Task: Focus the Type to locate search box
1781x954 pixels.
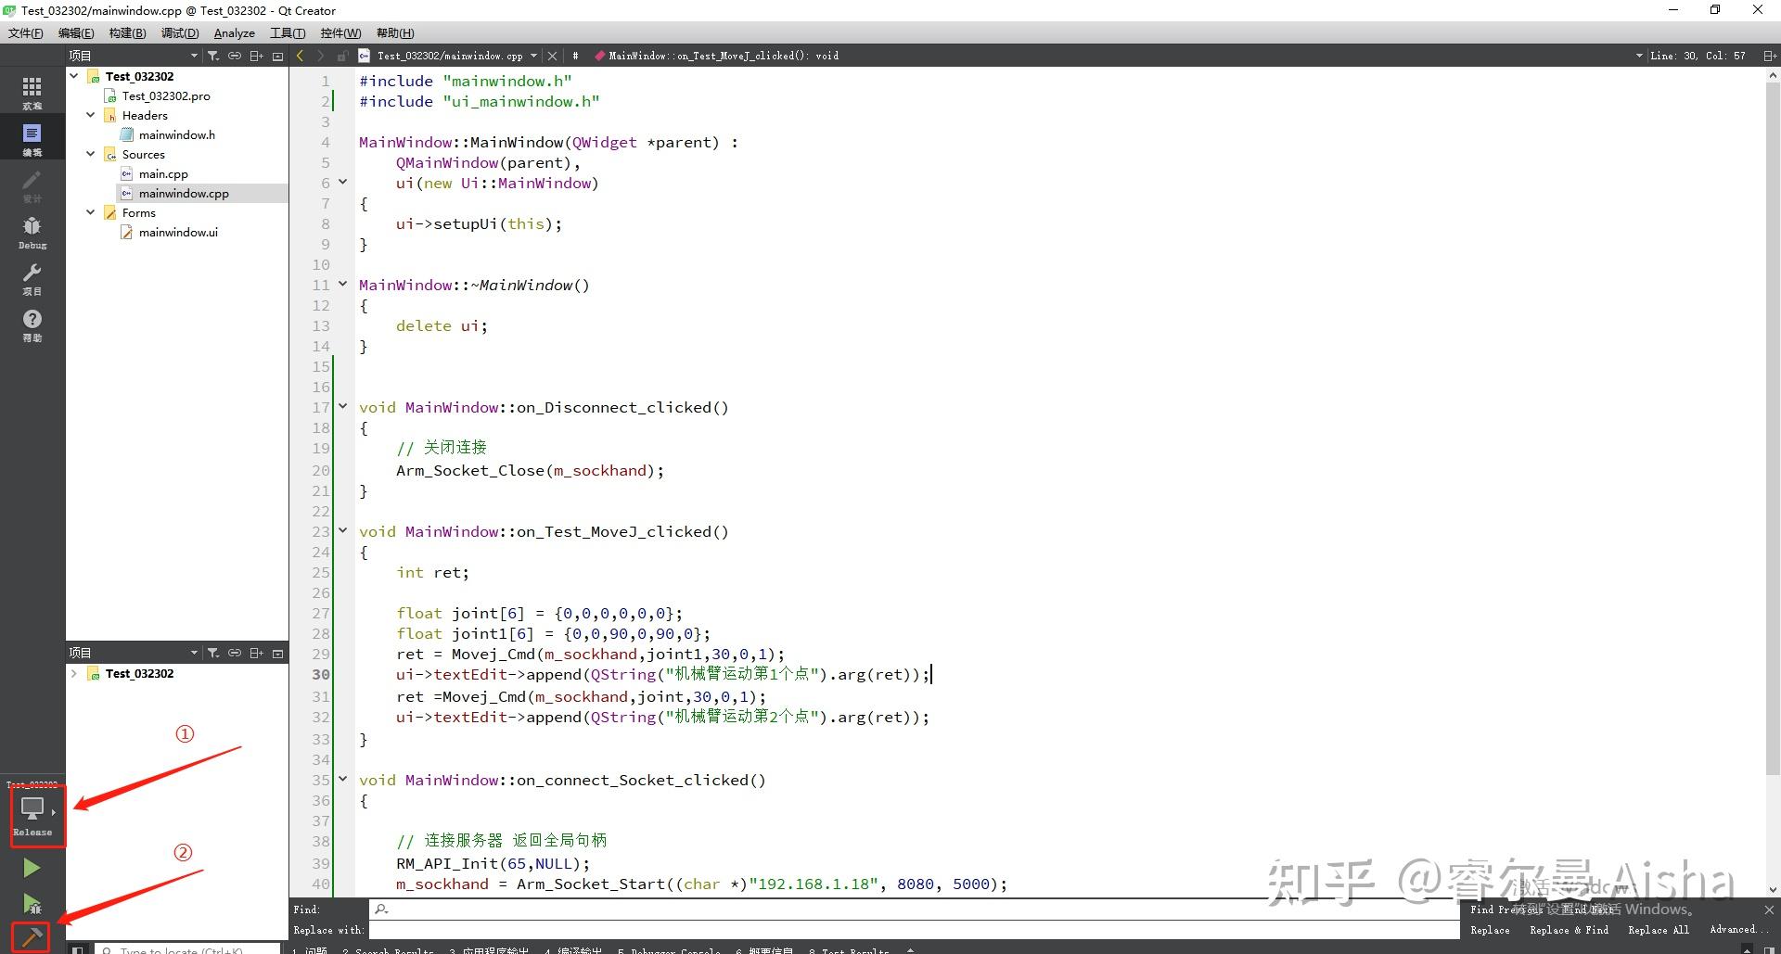Action: click(x=187, y=948)
